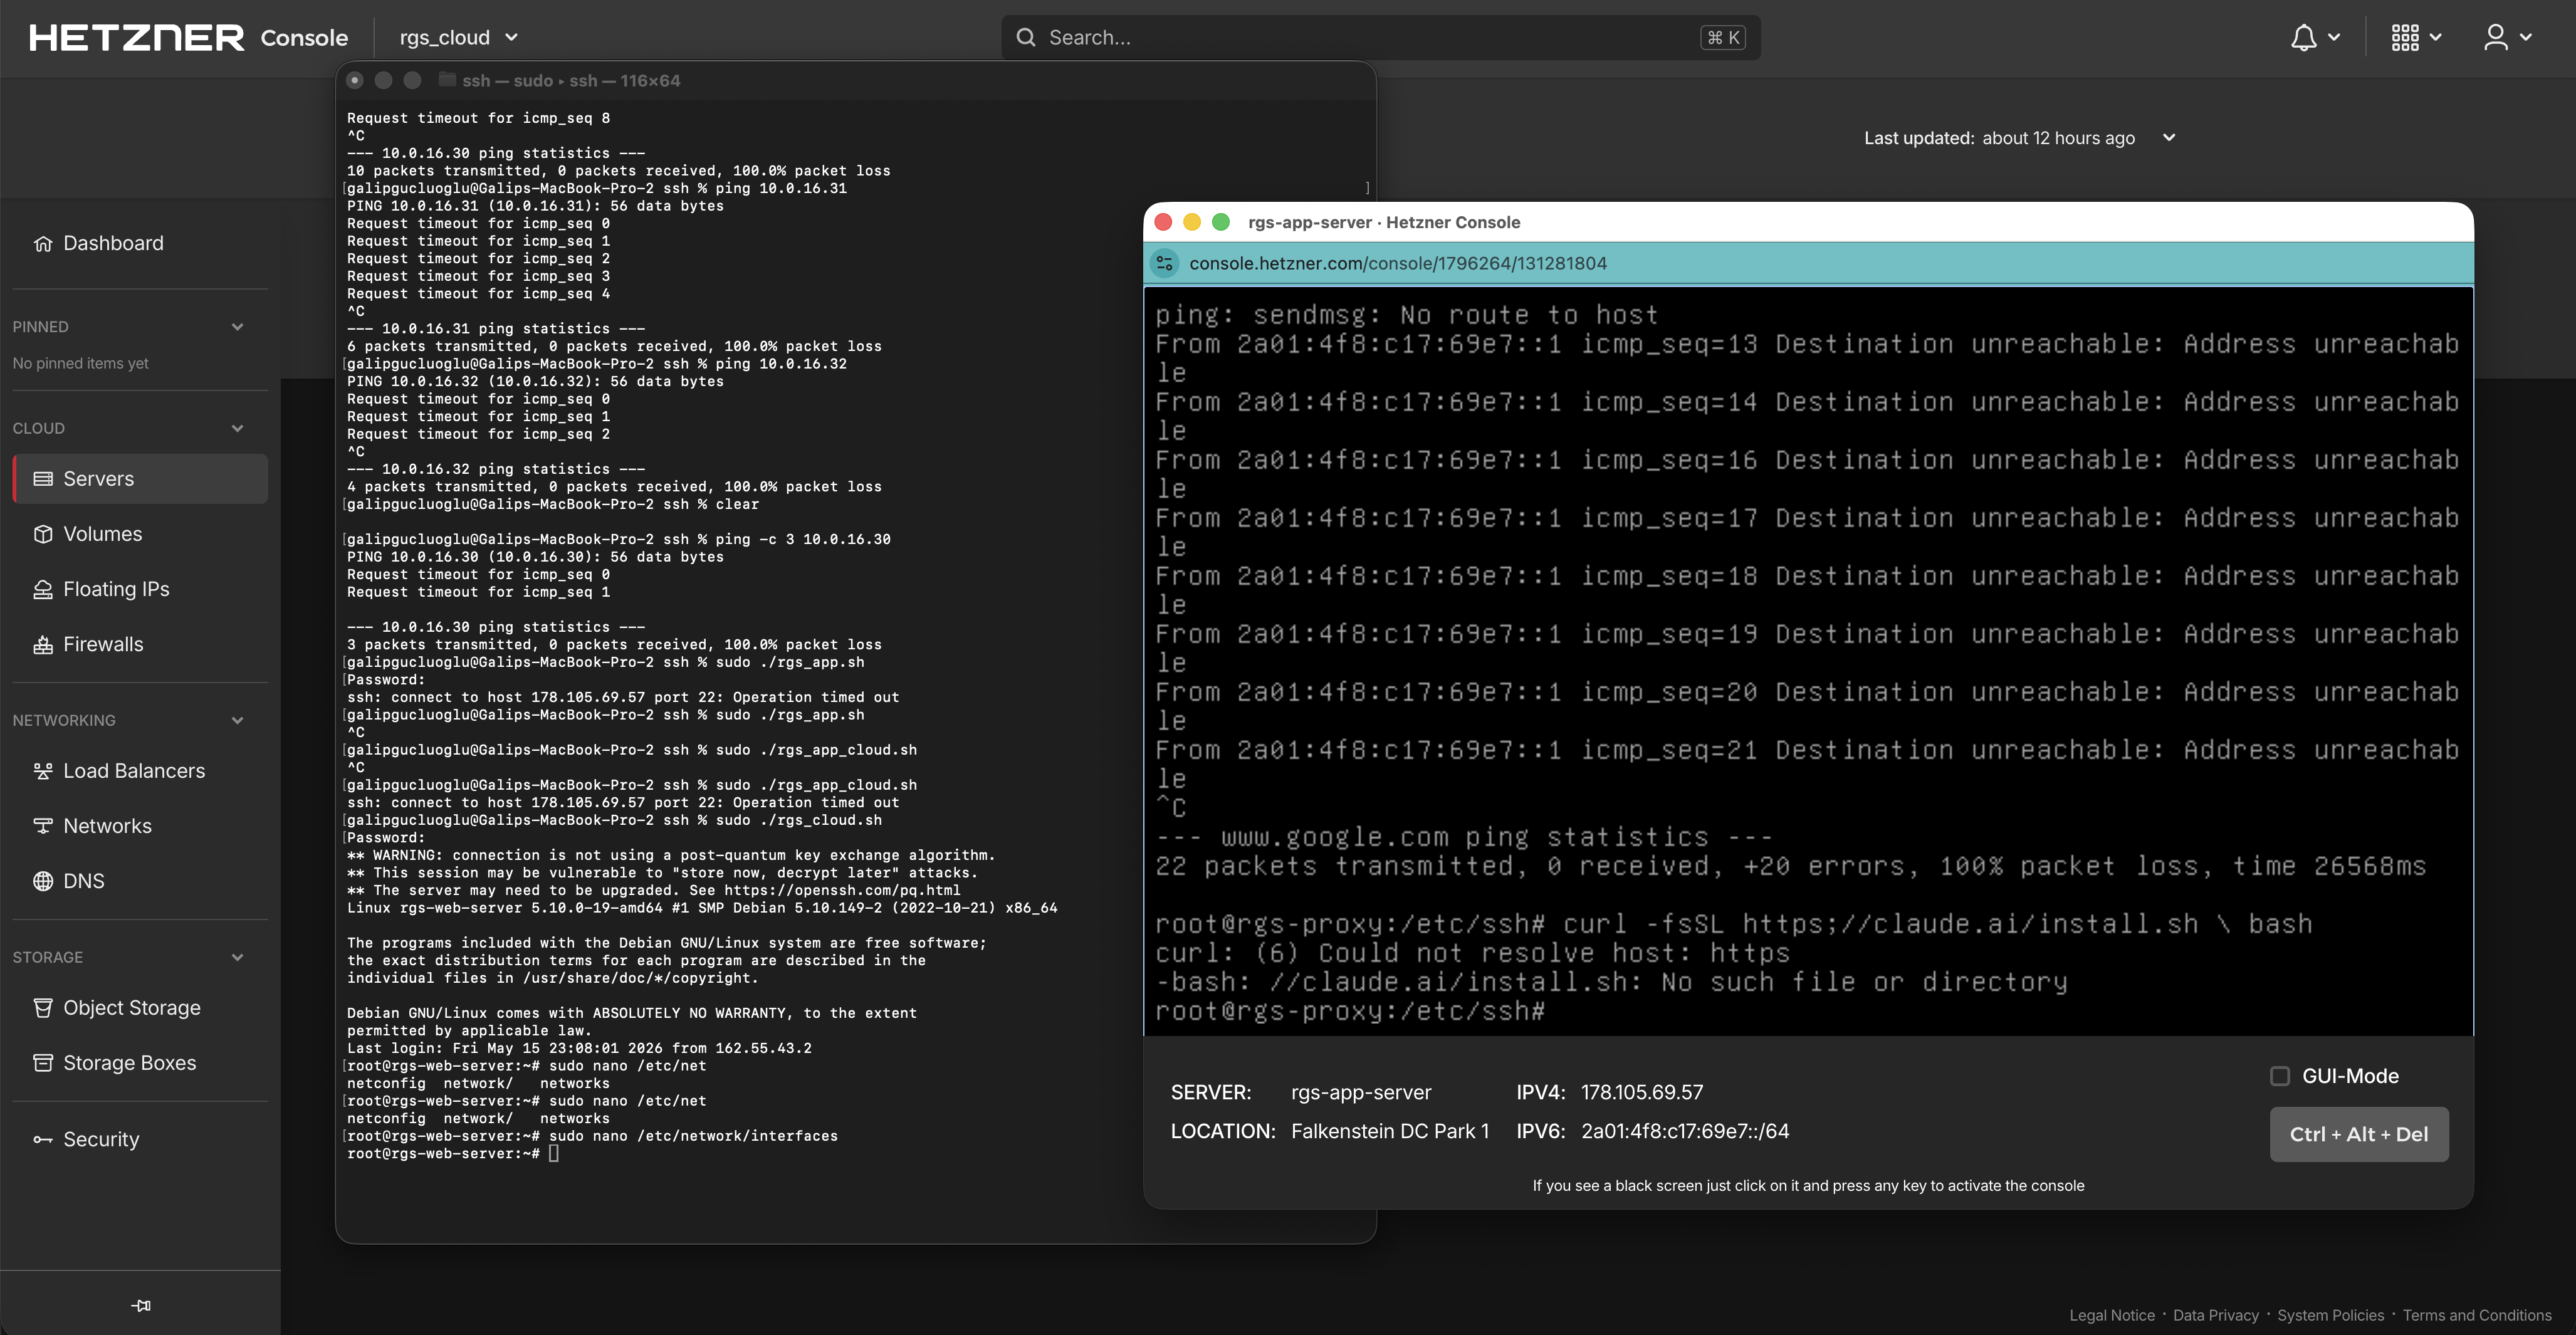The image size is (2576, 1335).
Task: Open the Legal Notice link
Action: click(x=2112, y=1315)
